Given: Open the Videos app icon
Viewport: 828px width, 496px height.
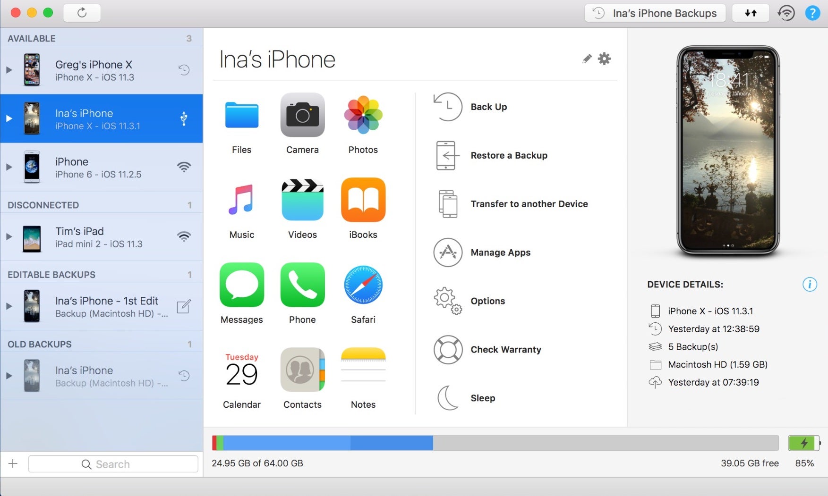Looking at the screenshot, I should (302, 200).
